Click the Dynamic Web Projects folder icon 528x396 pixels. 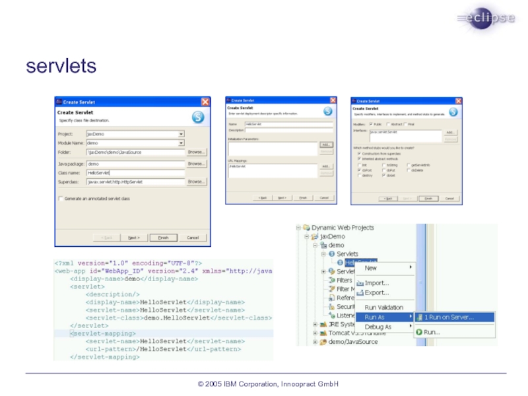(x=306, y=228)
